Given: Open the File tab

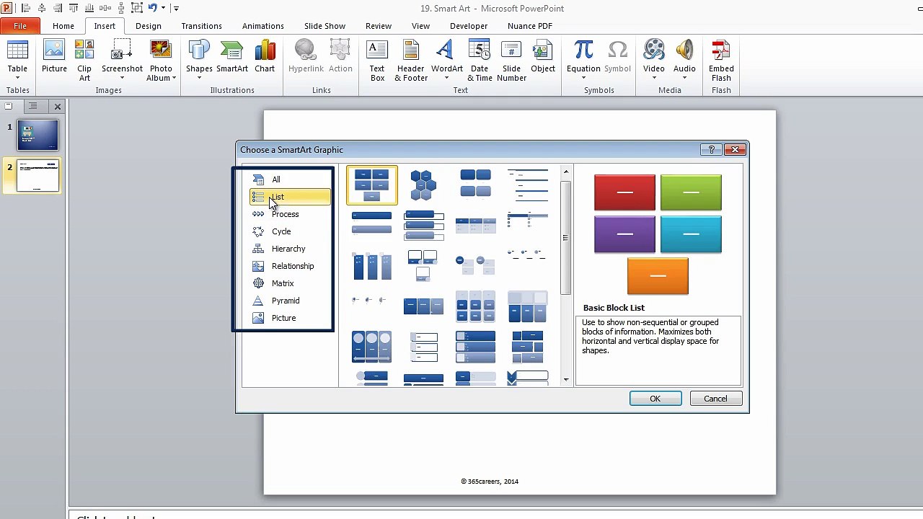Looking at the screenshot, I should (x=20, y=26).
